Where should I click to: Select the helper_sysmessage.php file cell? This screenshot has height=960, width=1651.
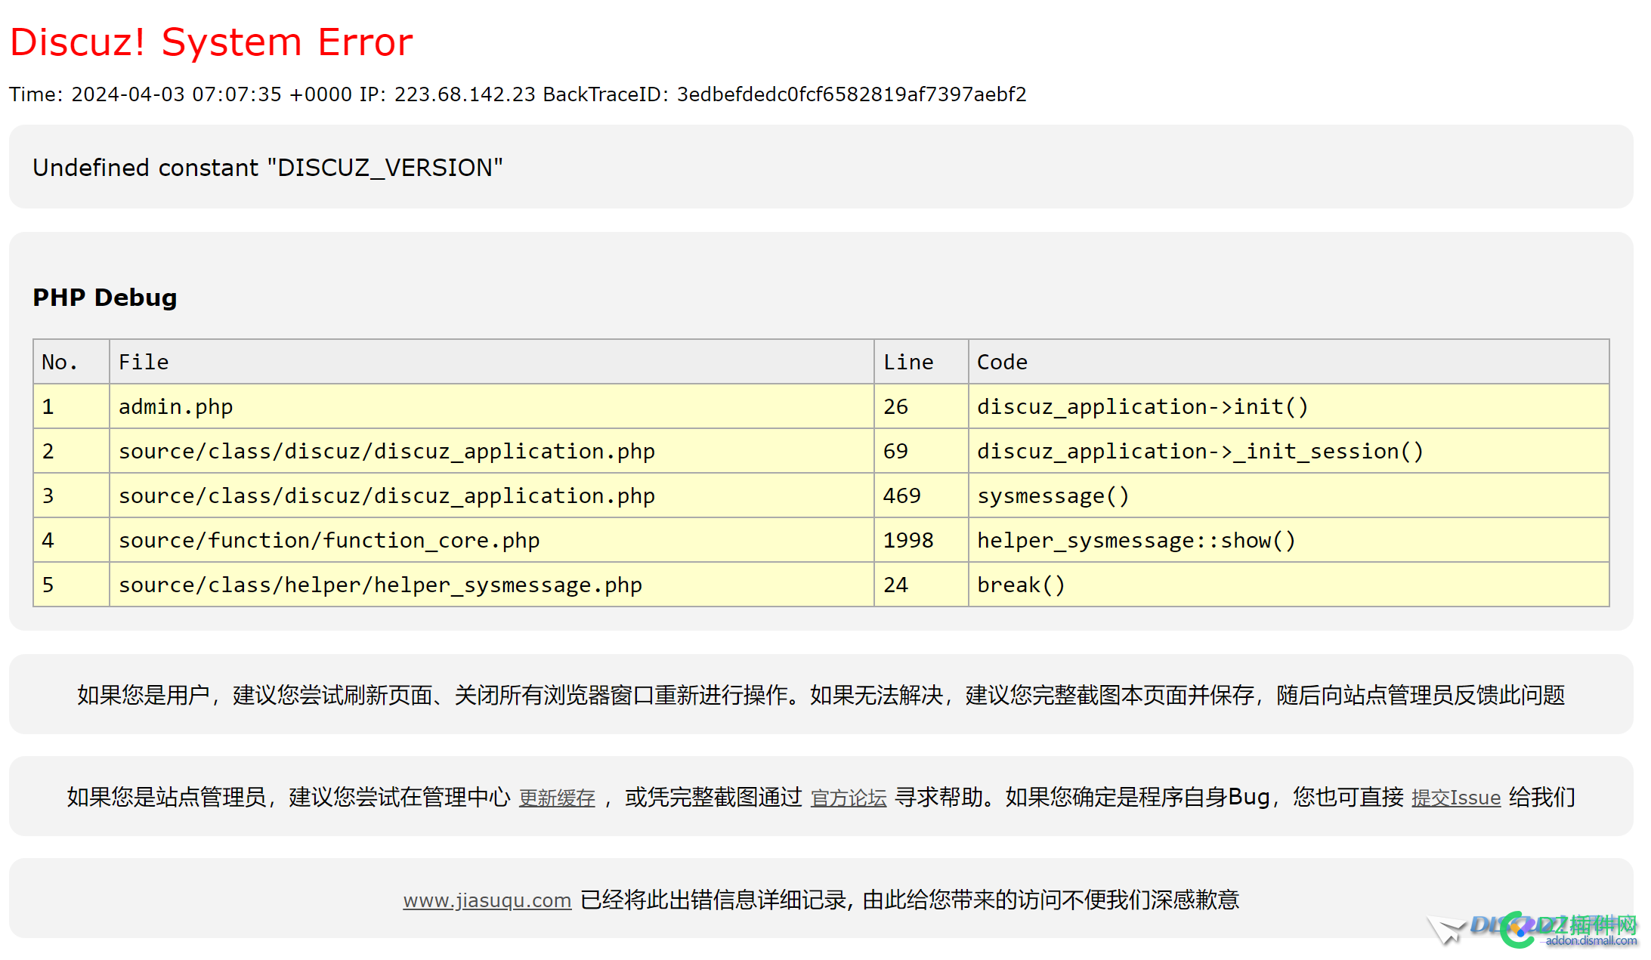pyautogui.click(x=492, y=585)
